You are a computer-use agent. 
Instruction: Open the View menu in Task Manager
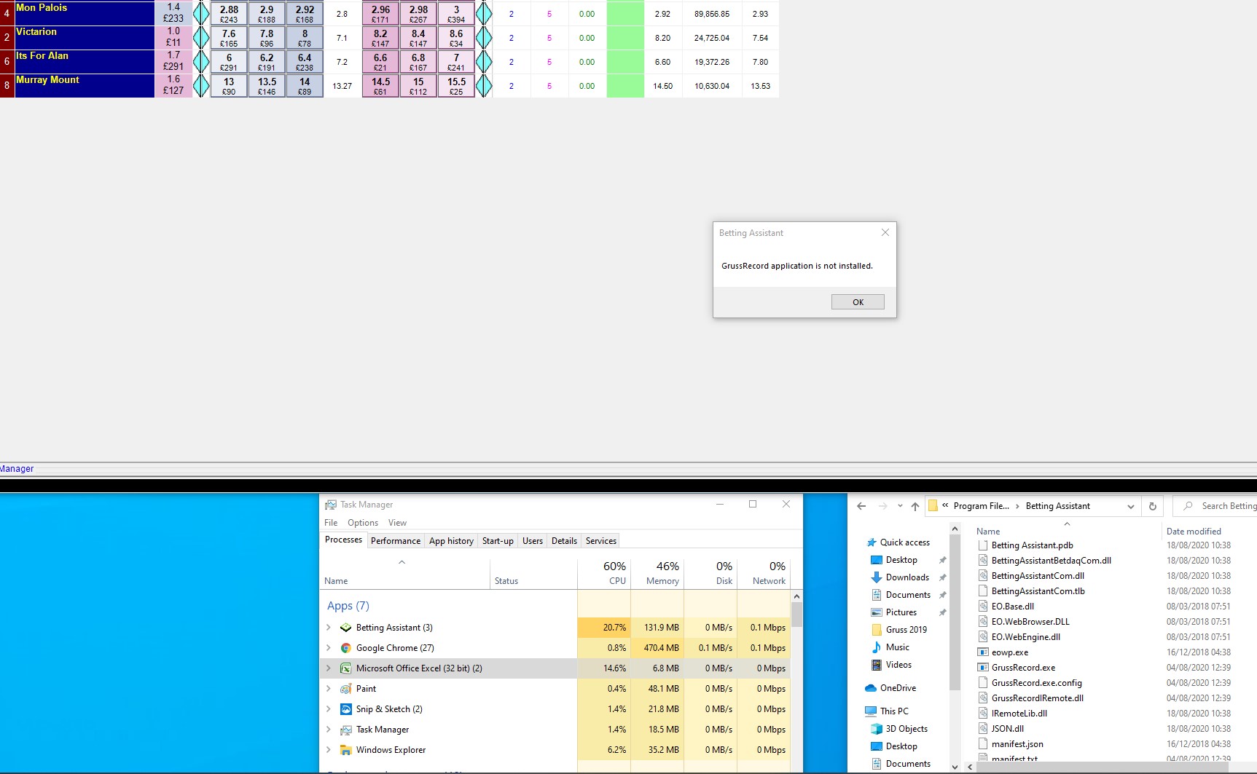click(x=397, y=523)
